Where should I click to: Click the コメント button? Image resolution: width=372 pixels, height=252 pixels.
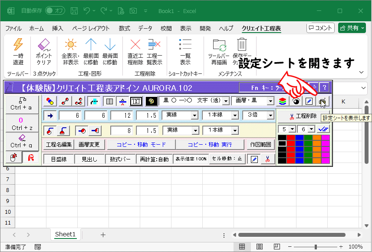point(320,28)
